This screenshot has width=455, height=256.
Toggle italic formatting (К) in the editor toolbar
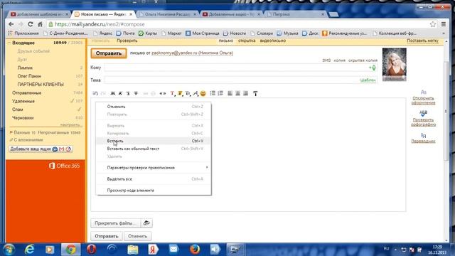point(120,93)
